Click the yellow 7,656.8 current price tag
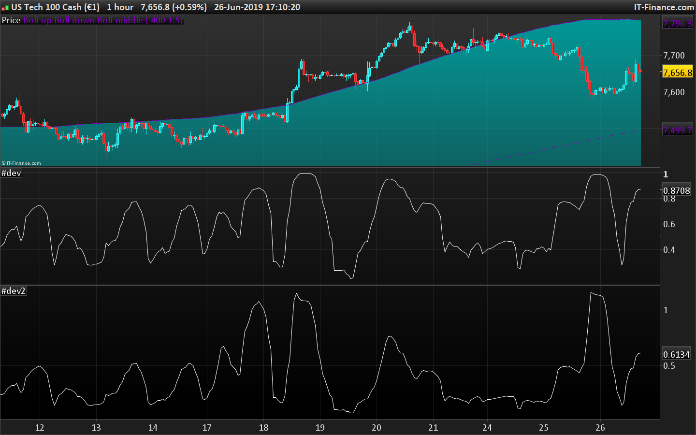Screen dimensions: 696x435 678,72
